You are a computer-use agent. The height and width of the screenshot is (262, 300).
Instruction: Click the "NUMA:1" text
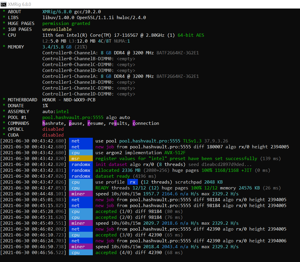[x=122, y=41]
